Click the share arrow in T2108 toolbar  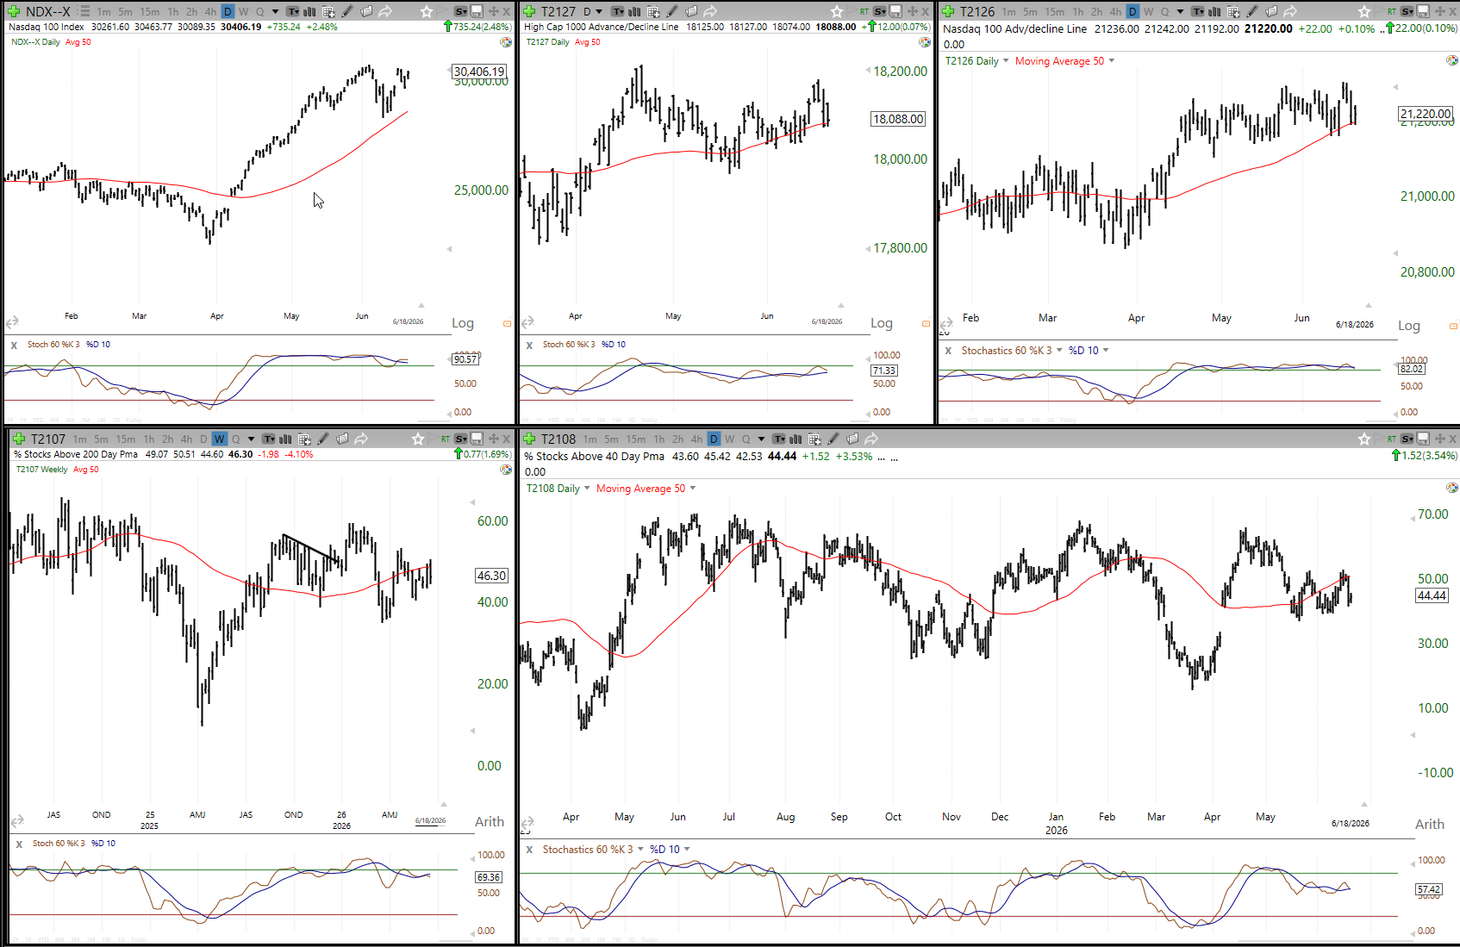coord(871,439)
